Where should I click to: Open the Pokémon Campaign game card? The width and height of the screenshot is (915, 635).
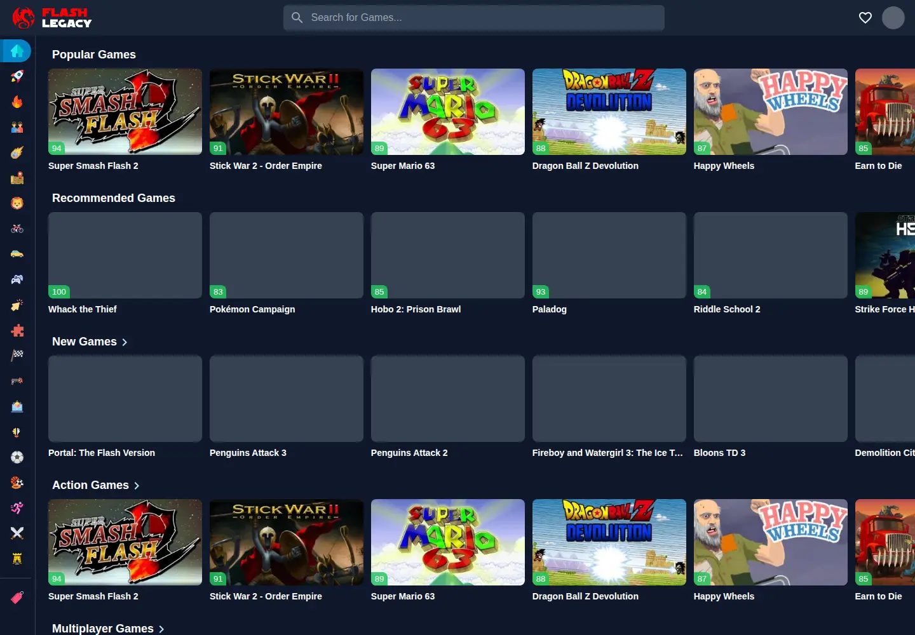[x=287, y=255]
